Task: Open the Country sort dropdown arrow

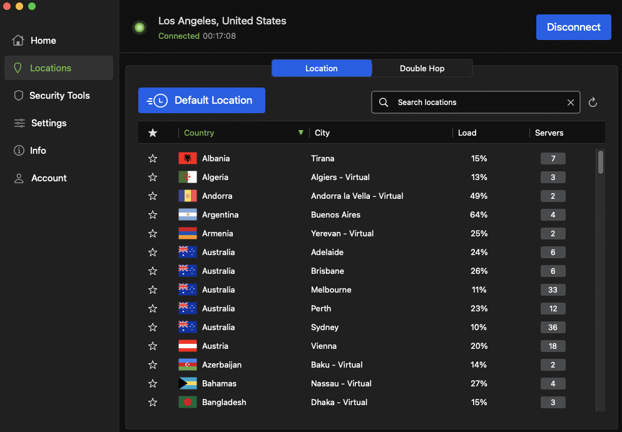Action: pos(300,133)
